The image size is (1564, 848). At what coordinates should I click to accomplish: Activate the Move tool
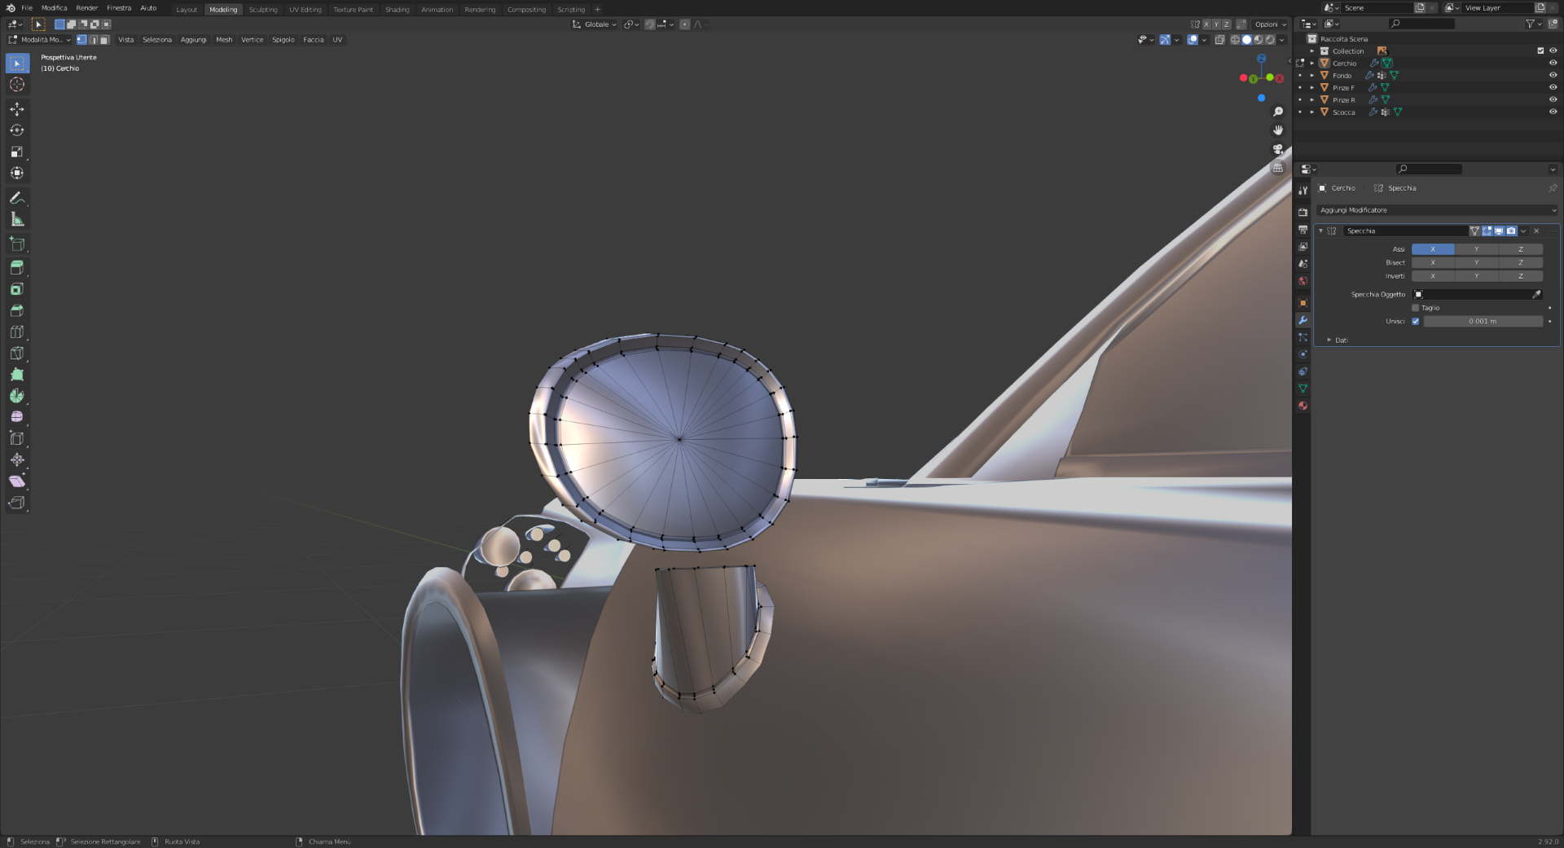point(17,109)
